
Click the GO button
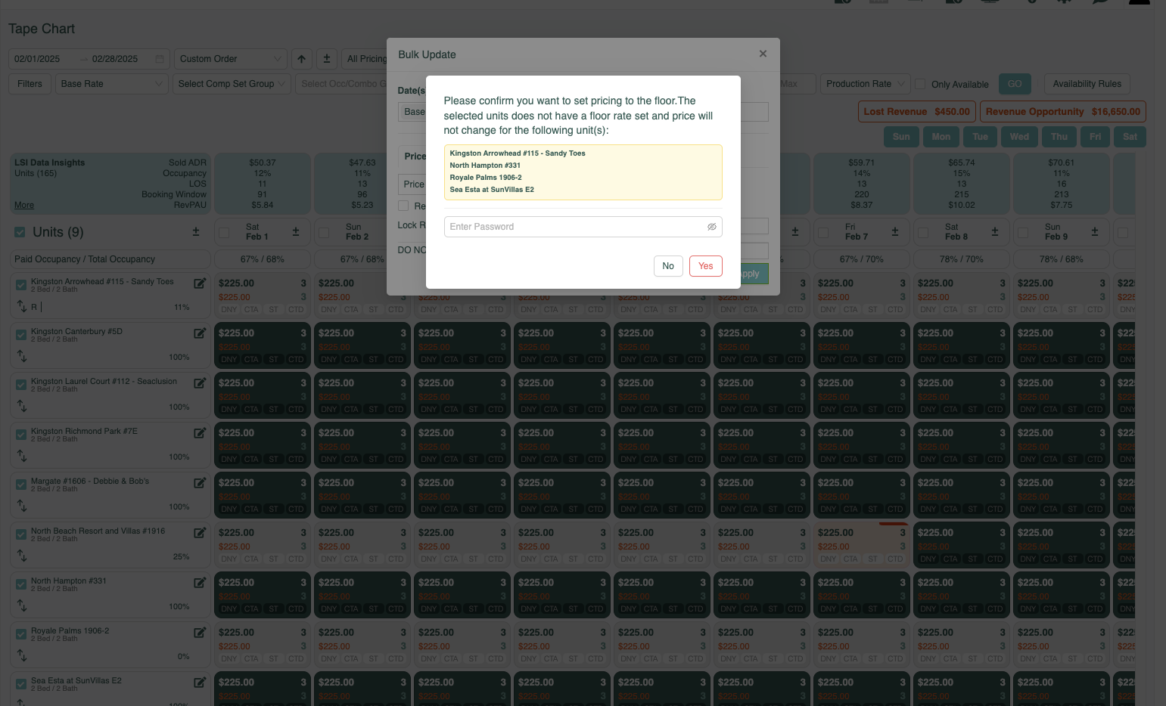1015,84
